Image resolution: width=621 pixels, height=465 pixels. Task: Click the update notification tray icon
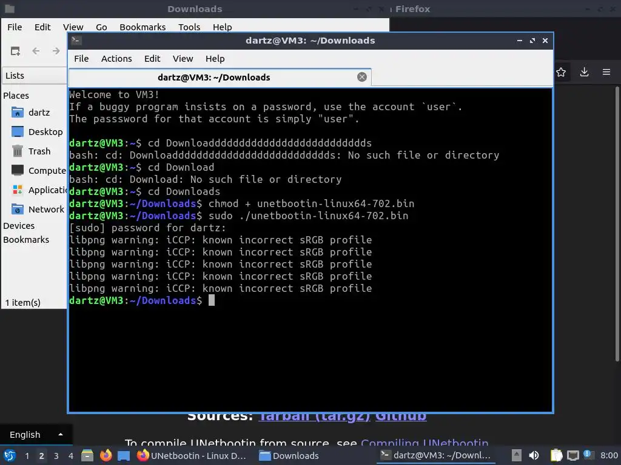tap(588, 455)
